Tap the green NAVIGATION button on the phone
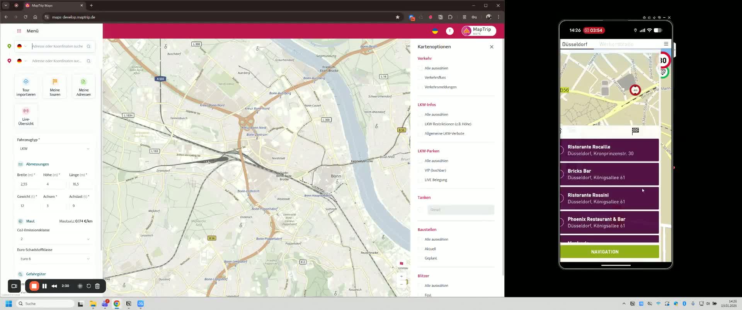This screenshot has width=742, height=310. coord(609,252)
